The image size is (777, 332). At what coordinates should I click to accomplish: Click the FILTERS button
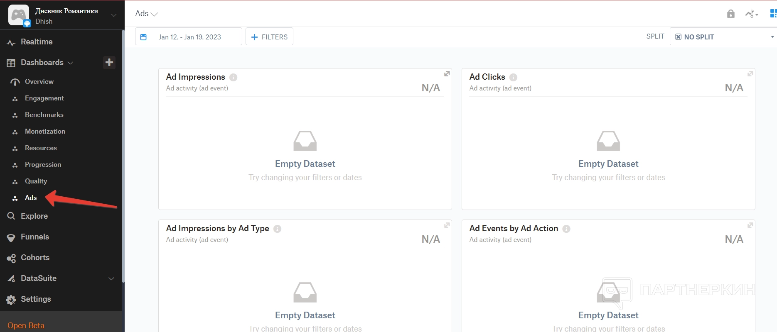(x=269, y=37)
